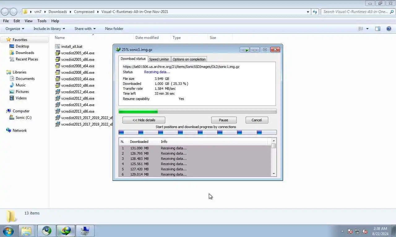The image size is (396, 237).
Task: Expand the breadcrumb arrow after Compressed
Action: (98, 12)
